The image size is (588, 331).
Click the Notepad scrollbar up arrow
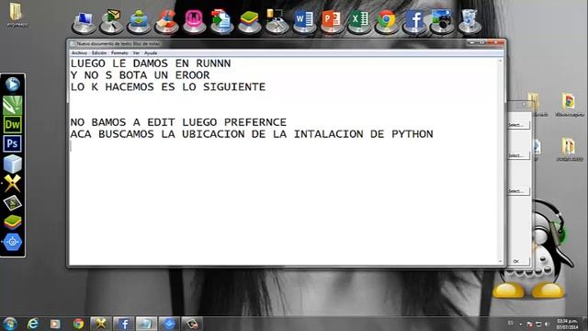(500, 61)
